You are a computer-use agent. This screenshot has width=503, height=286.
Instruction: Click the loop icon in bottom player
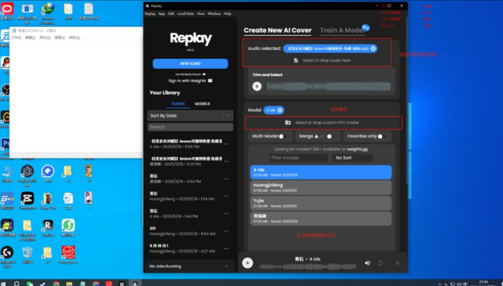pyautogui.click(x=382, y=263)
